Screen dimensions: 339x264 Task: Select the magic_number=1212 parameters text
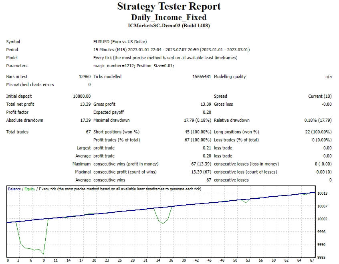click(x=133, y=66)
